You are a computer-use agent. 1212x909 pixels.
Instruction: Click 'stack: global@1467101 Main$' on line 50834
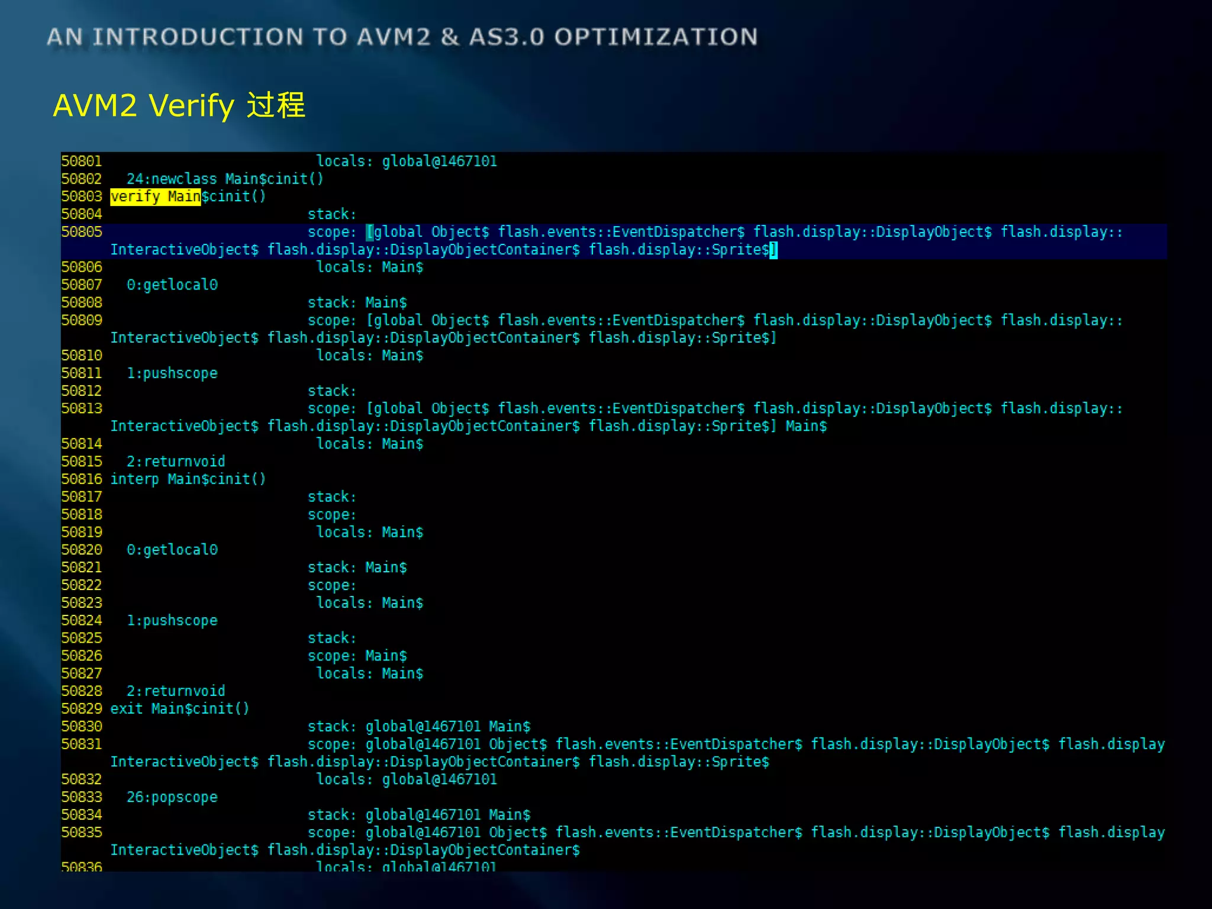coord(419,815)
